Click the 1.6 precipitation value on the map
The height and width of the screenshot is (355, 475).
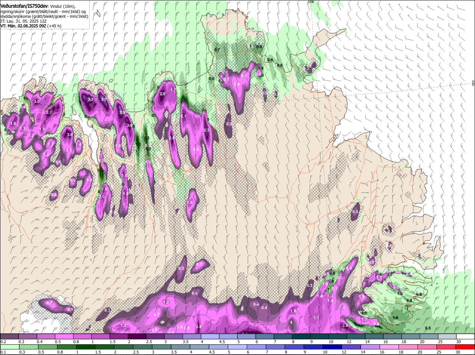(190, 202)
